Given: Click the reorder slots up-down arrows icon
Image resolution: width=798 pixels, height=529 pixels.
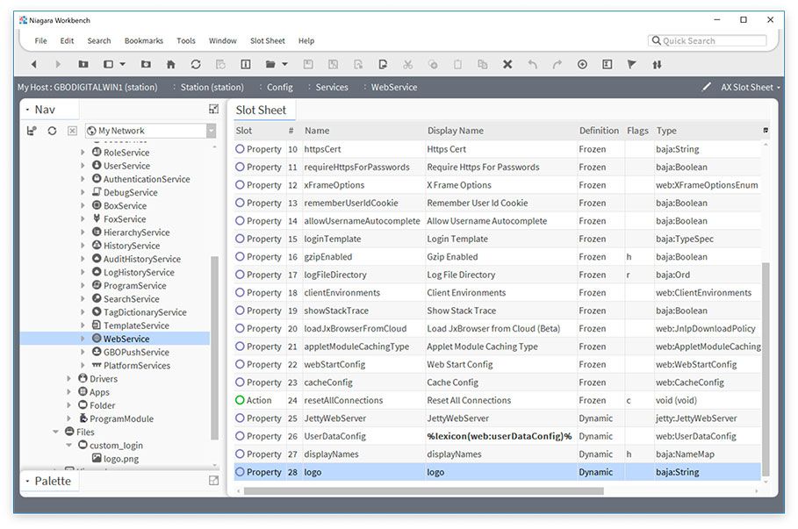Looking at the screenshot, I should pos(657,64).
